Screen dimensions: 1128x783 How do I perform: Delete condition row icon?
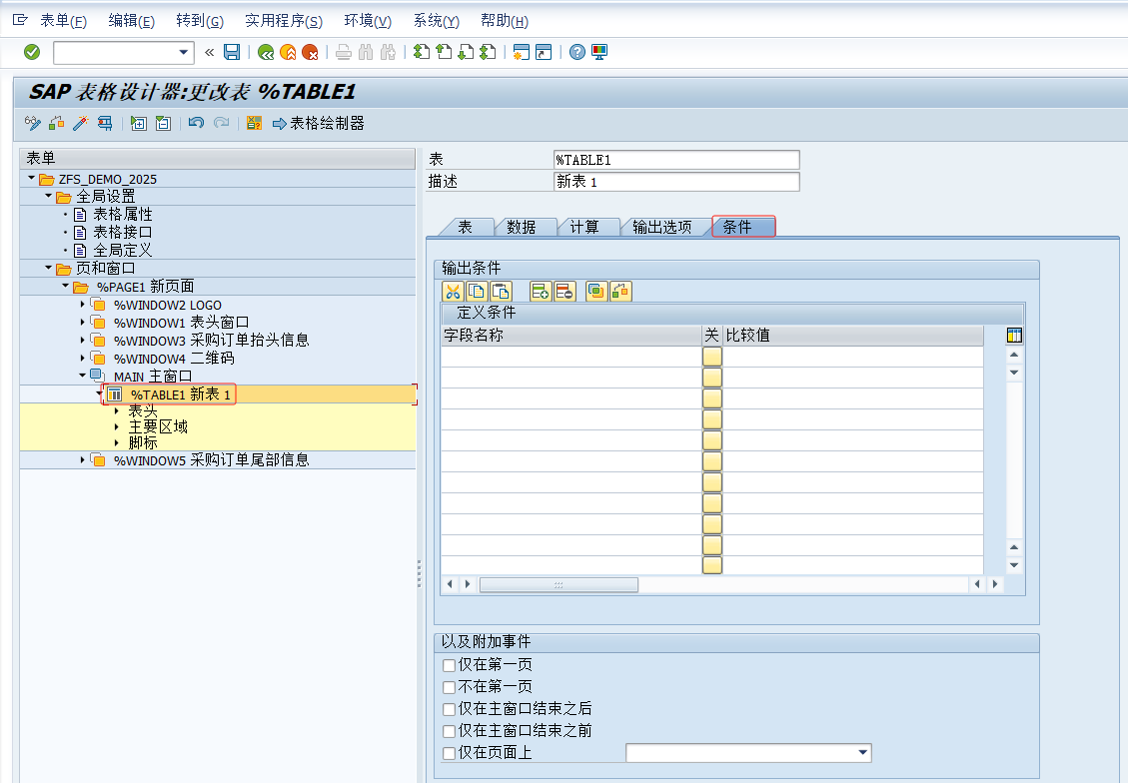(564, 292)
